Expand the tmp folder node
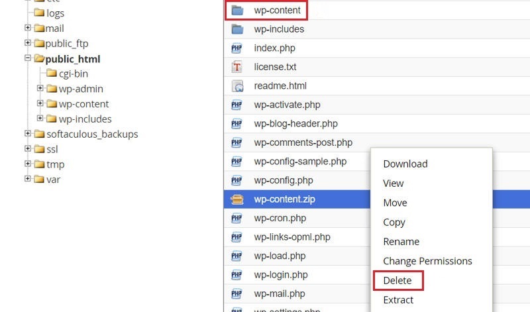Screen dimensions: 530x312 (28, 164)
